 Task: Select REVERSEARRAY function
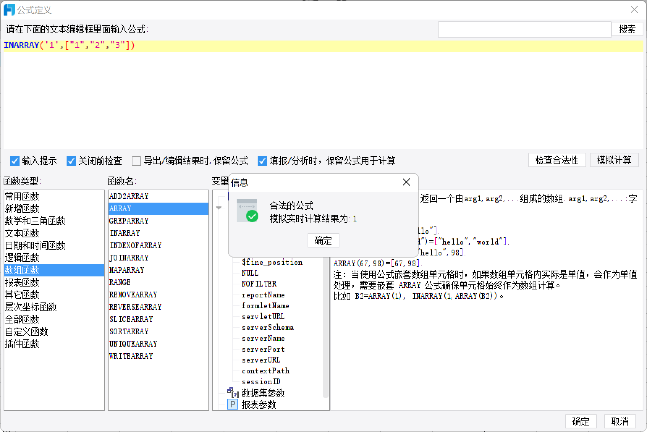(158, 307)
